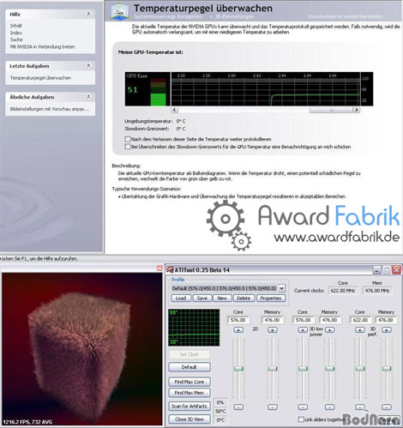
Task: Collapse the Hilfe panel chevron
Action: (x=88, y=14)
